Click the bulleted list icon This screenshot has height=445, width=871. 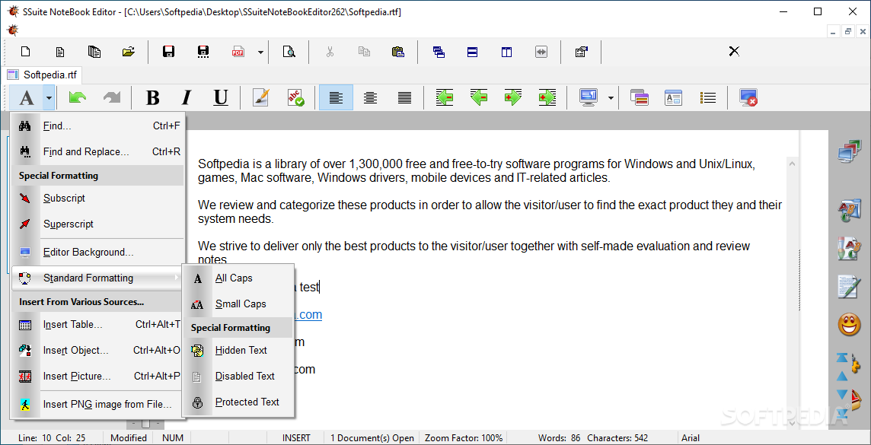pos(708,97)
